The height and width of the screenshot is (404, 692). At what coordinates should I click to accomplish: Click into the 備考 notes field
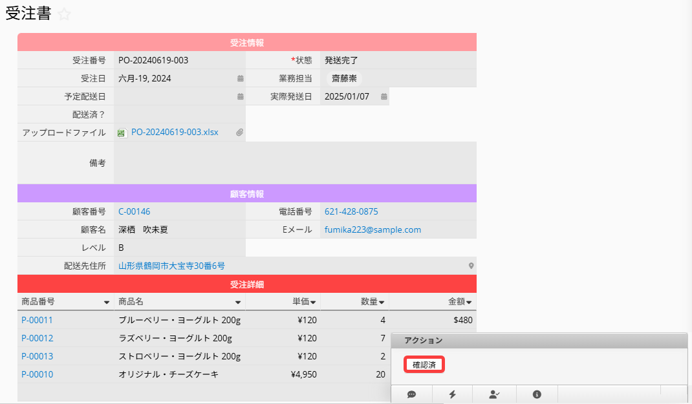294,163
